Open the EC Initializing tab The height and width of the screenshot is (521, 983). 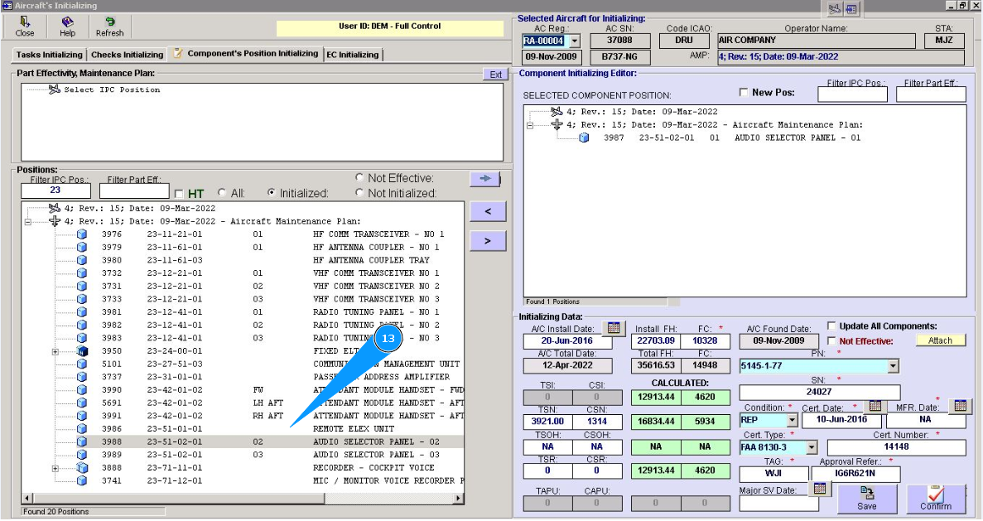click(x=353, y=55)
